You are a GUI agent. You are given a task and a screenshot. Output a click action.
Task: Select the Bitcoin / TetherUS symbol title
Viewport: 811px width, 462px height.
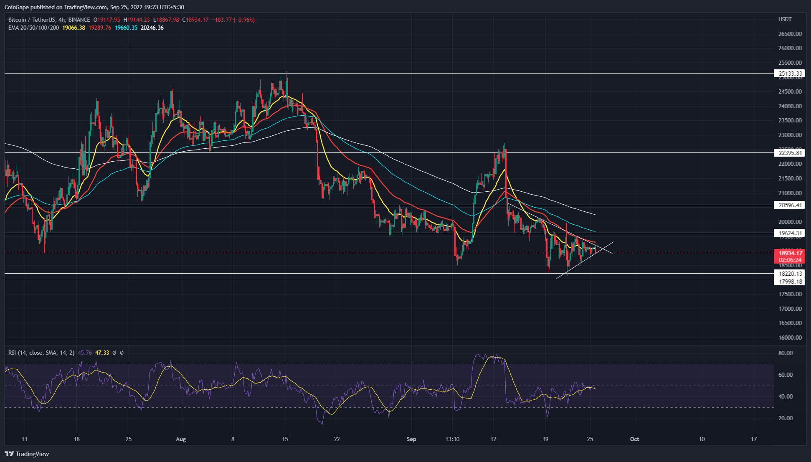[x=31, y=20]
